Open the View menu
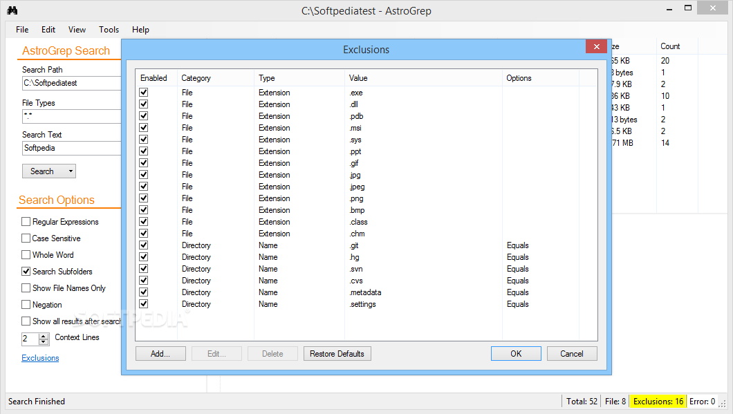This screenshot has height=414, width=733. pyautogui.click(x=77, y=30)
